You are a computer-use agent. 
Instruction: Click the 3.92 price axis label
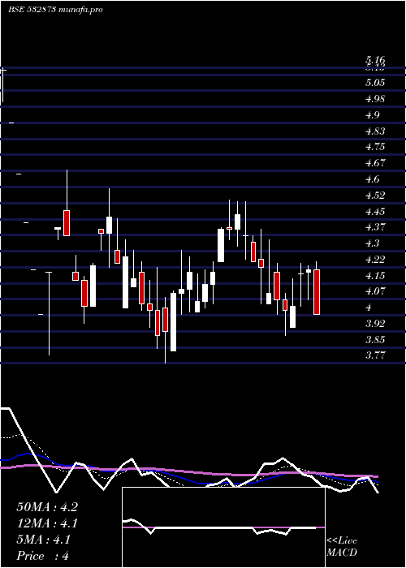click(x=375, y=324)
